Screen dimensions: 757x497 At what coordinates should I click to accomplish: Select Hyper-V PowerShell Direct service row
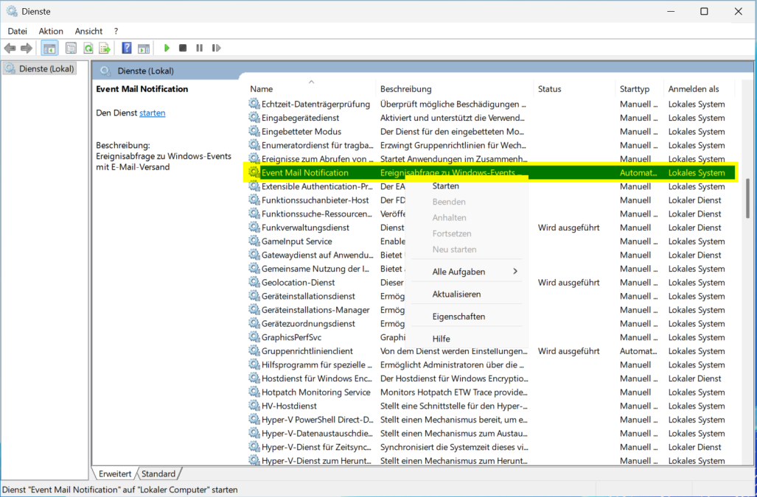coord(492,420)
